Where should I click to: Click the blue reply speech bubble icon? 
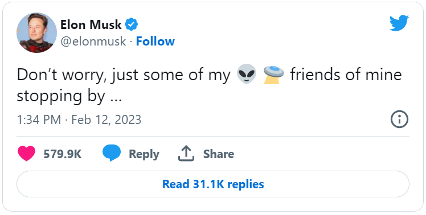[x=112, y=153]
